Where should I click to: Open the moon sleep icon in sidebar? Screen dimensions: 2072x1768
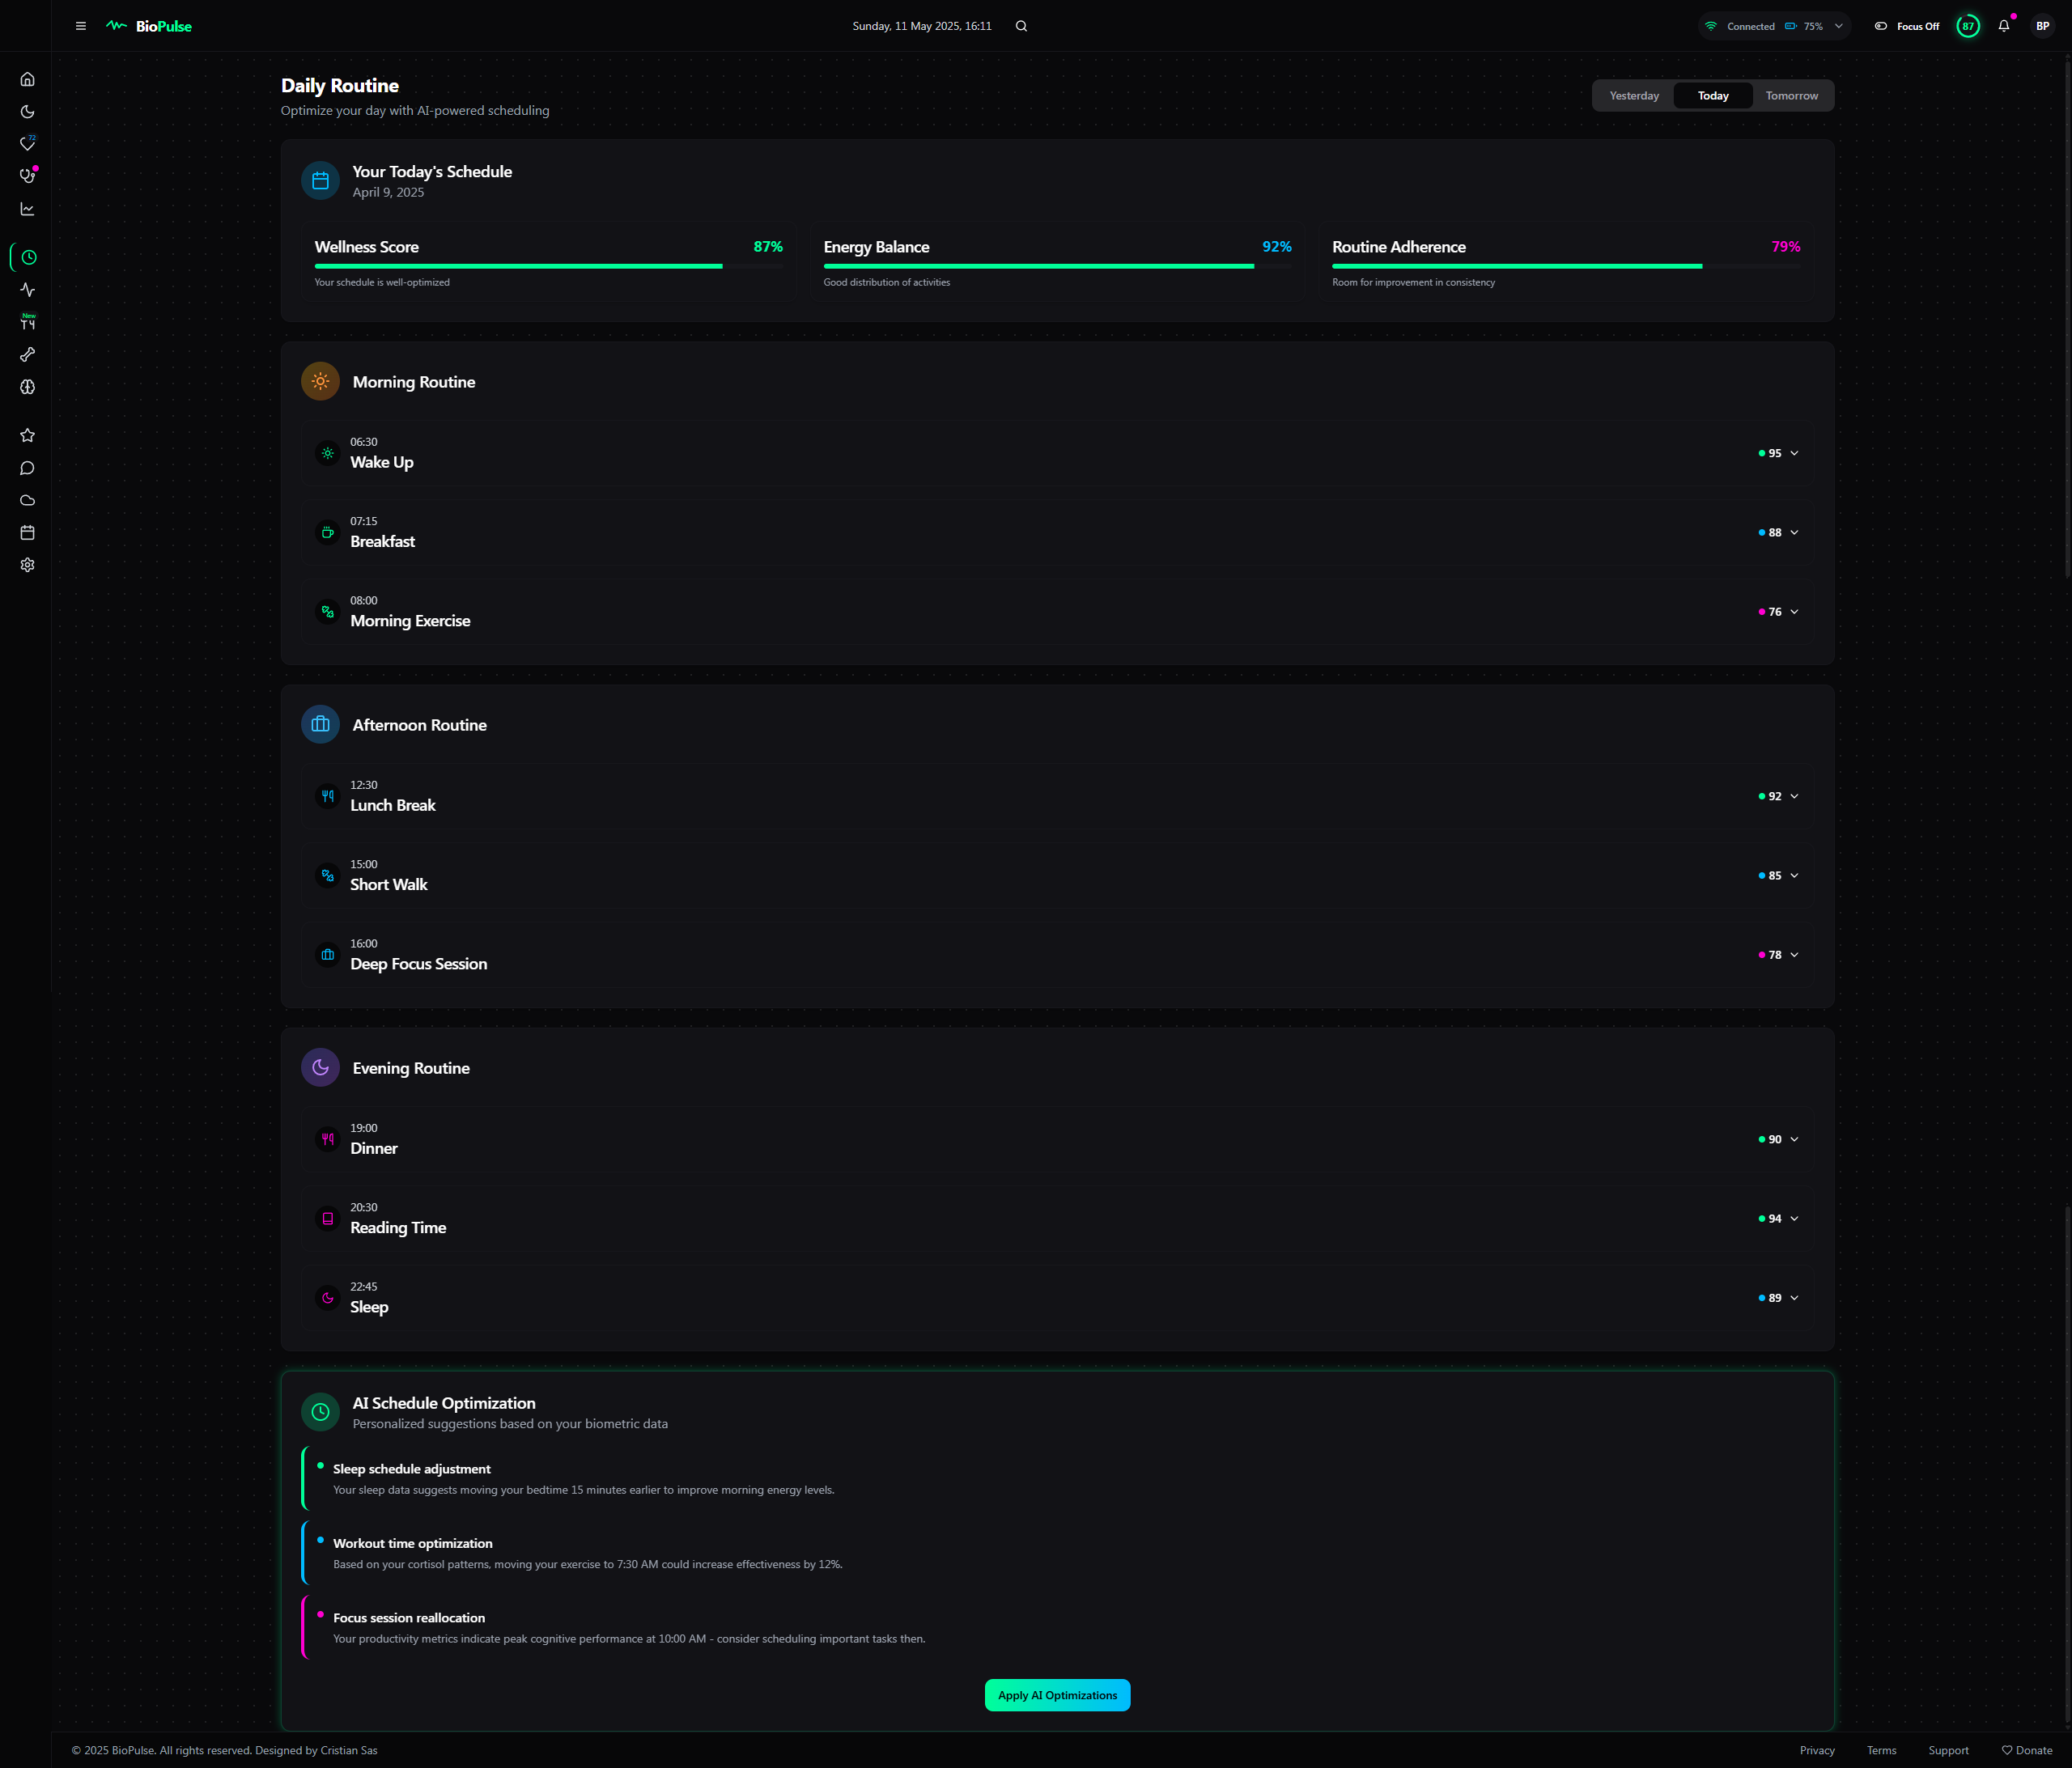28,112
